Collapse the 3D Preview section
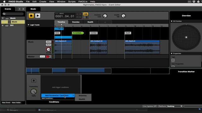This screenshot has height=113, width=202. tap(172, 21)
